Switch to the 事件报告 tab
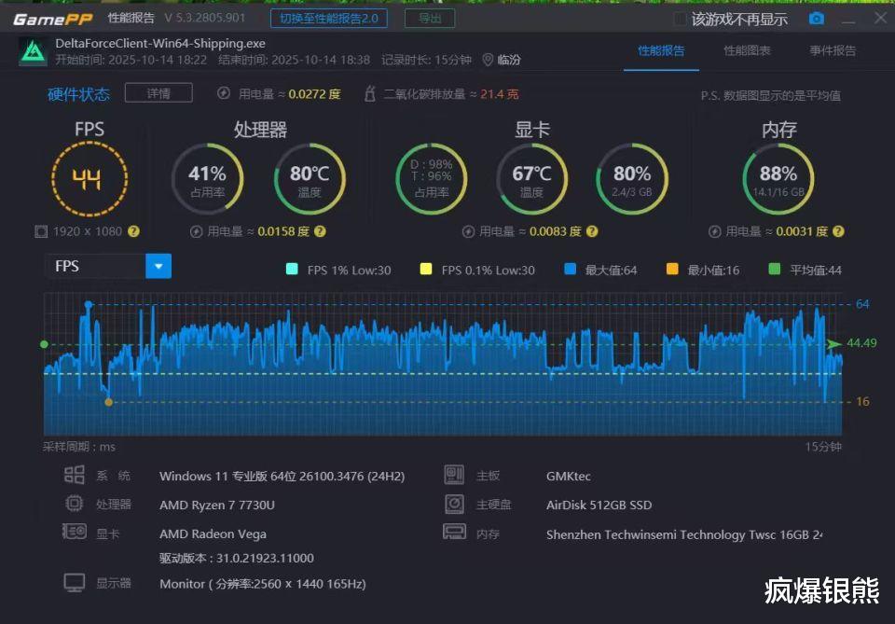Screen dimensions: 895x624 833,50
